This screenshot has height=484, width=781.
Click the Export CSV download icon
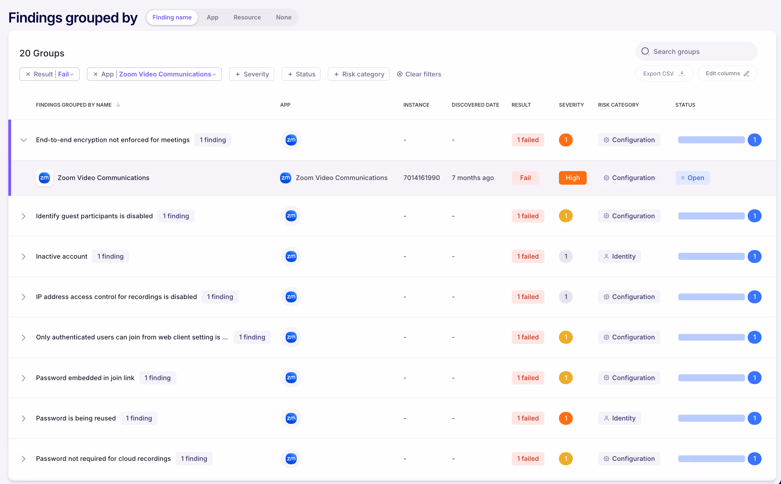tap(682, 73)
